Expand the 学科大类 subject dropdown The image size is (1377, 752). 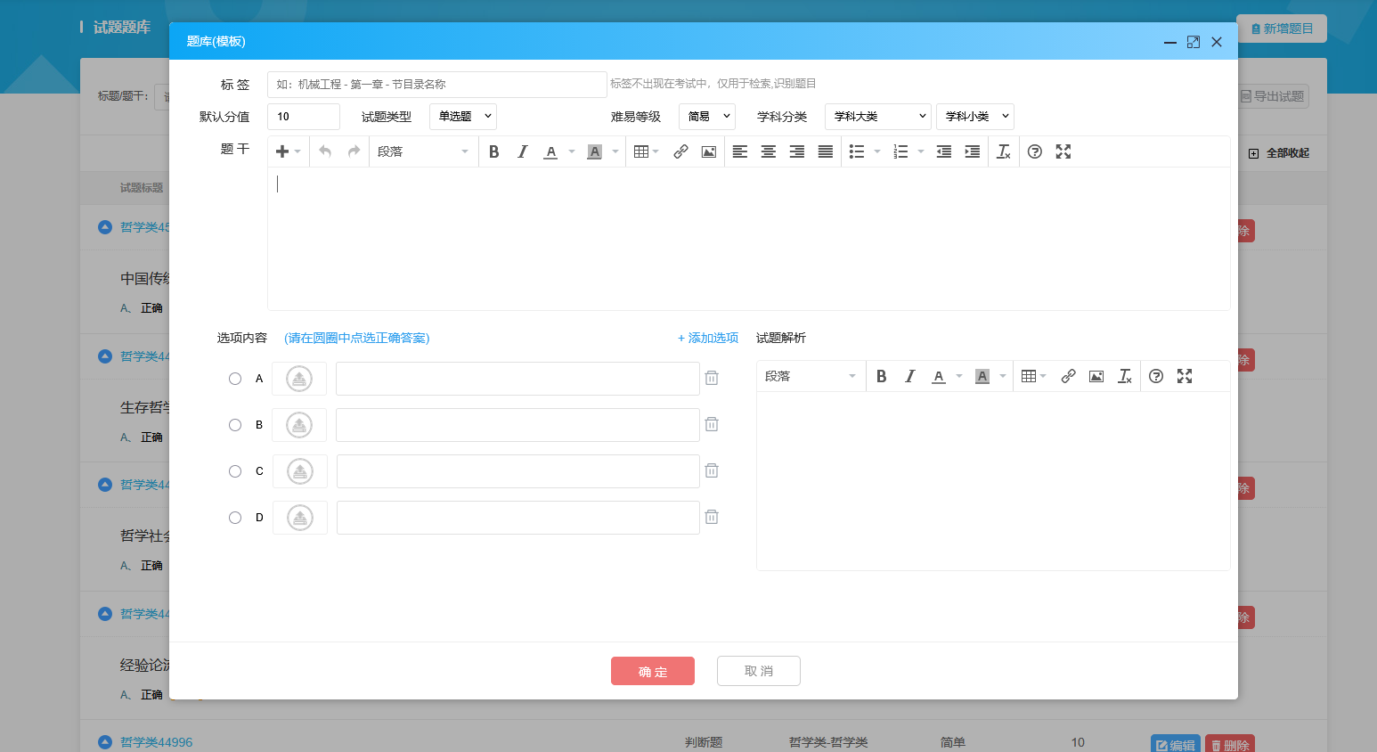point(878,117)
